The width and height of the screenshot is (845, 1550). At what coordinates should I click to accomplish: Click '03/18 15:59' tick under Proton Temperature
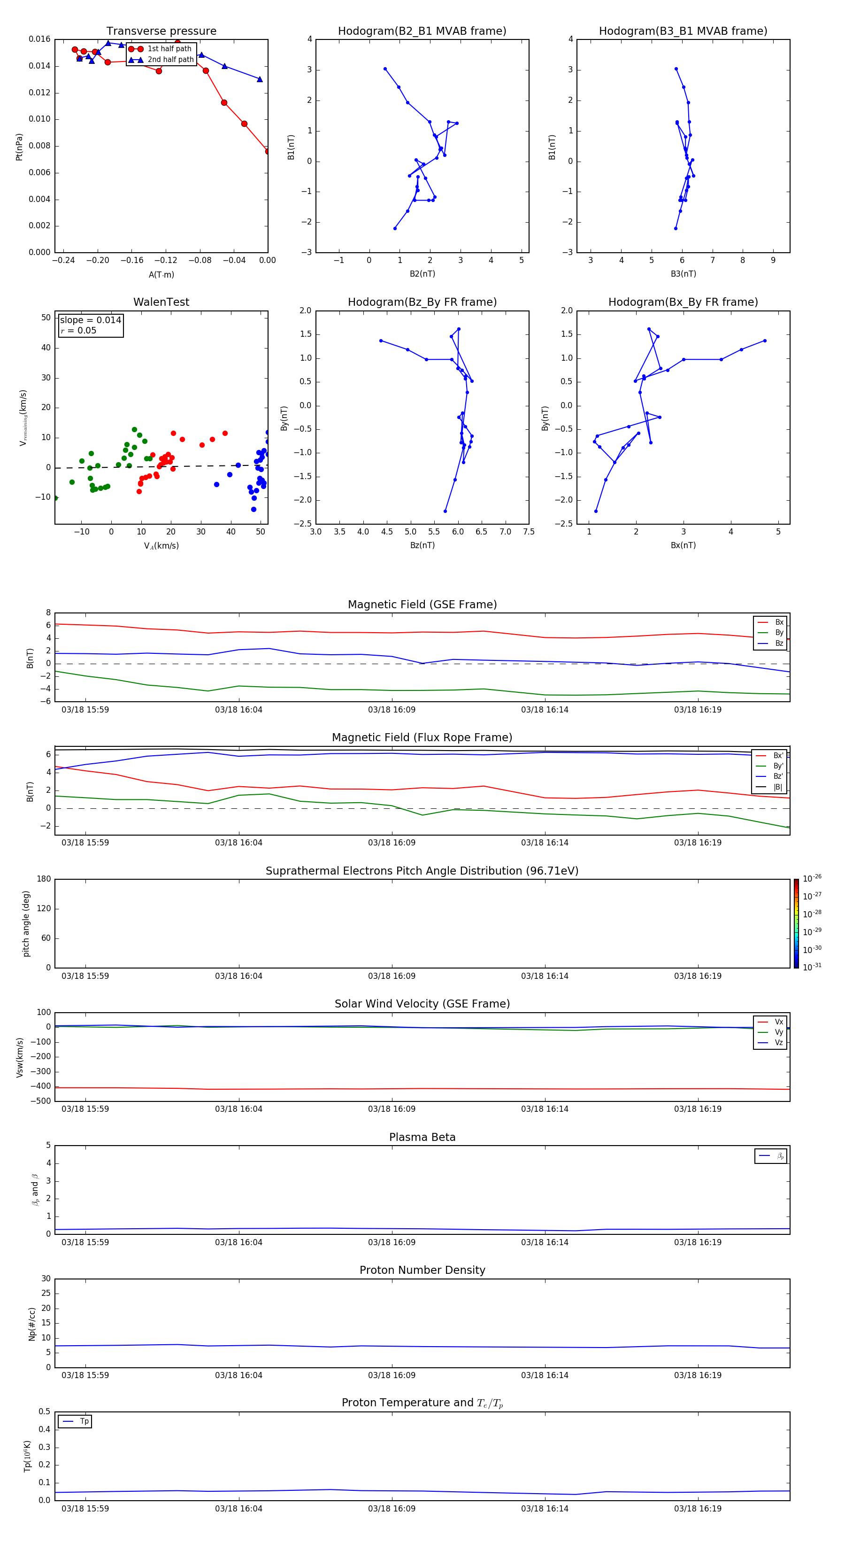click(x=85, y=1509)
